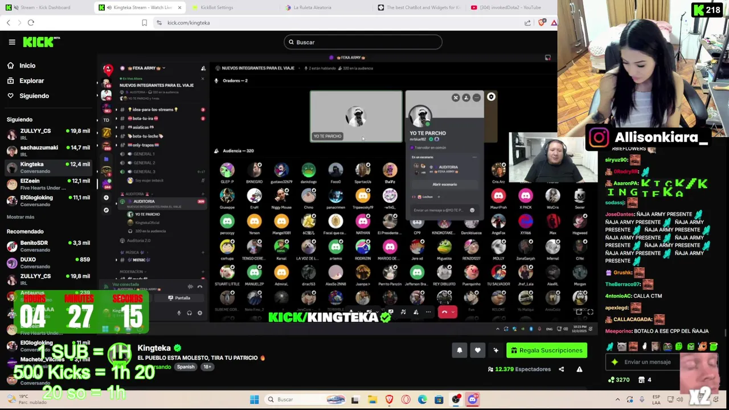Add a server in Discord
The image size is (729, 410).
[106, 198]
